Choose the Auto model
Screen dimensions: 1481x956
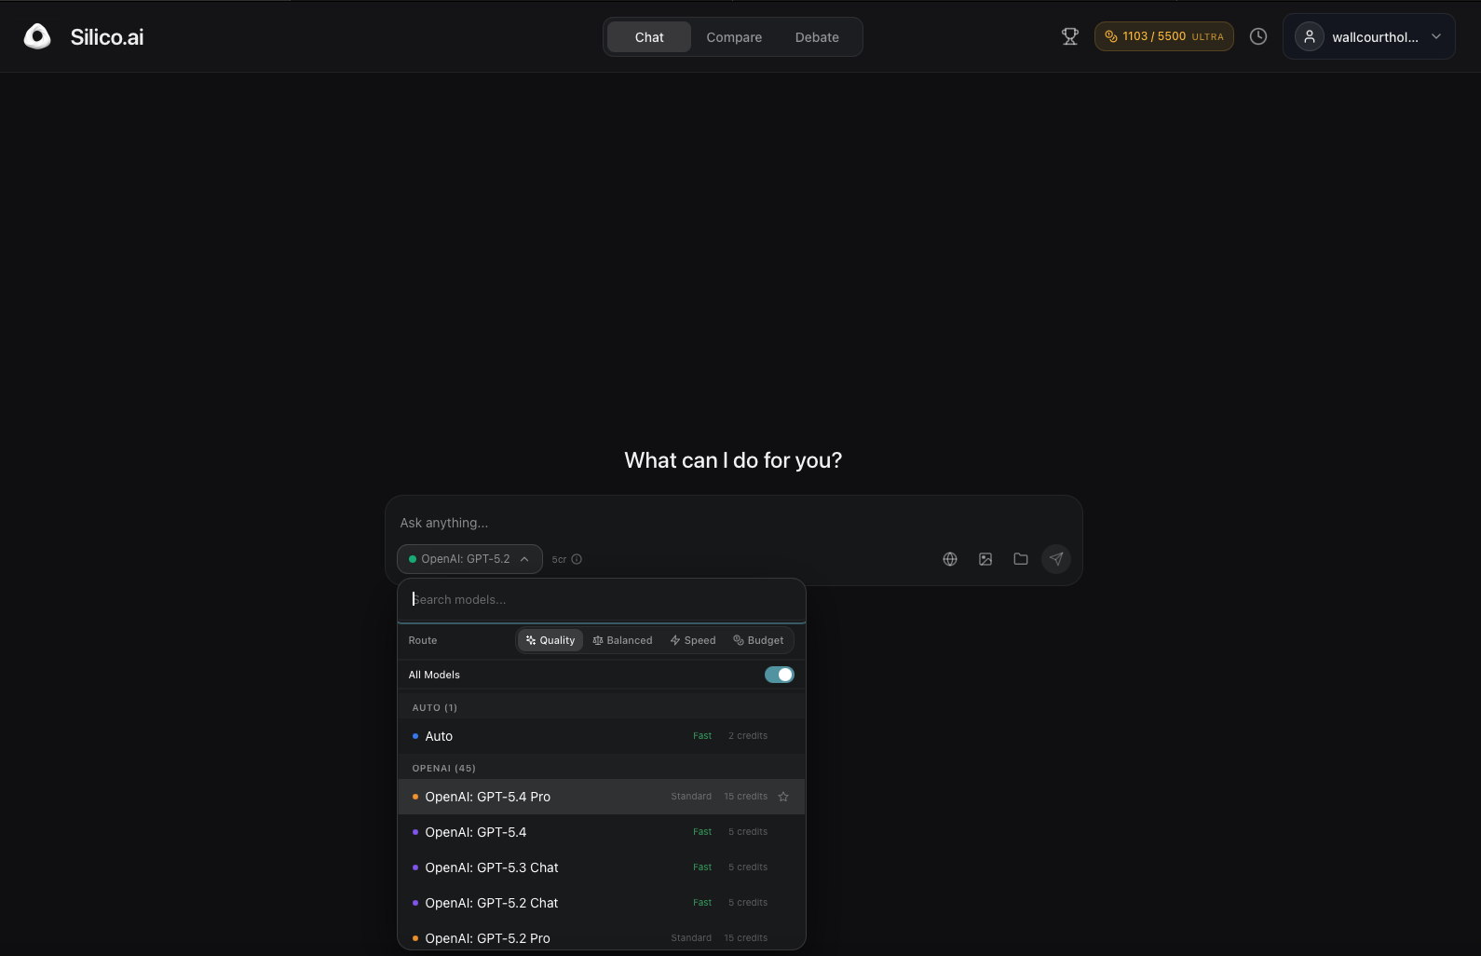coord(602,736)
